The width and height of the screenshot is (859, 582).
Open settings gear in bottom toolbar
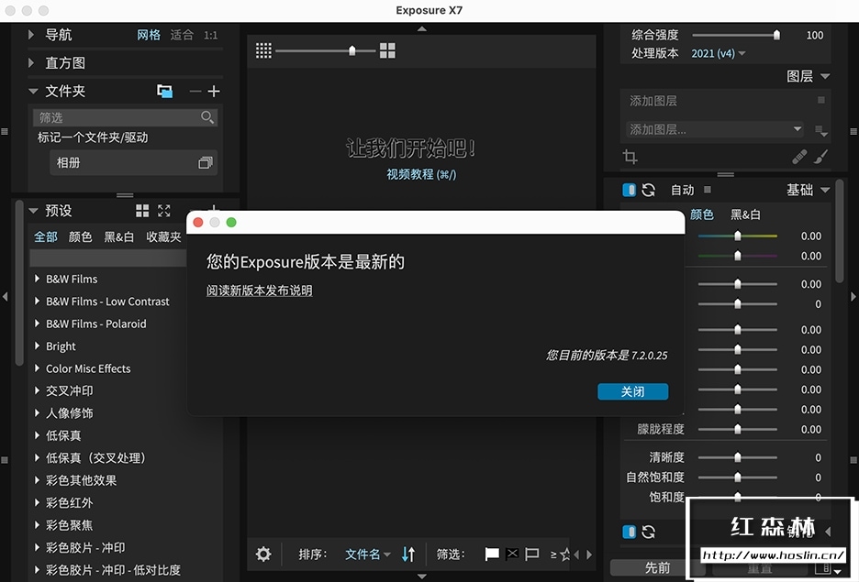pyautogui.click(x=263, y=555)
